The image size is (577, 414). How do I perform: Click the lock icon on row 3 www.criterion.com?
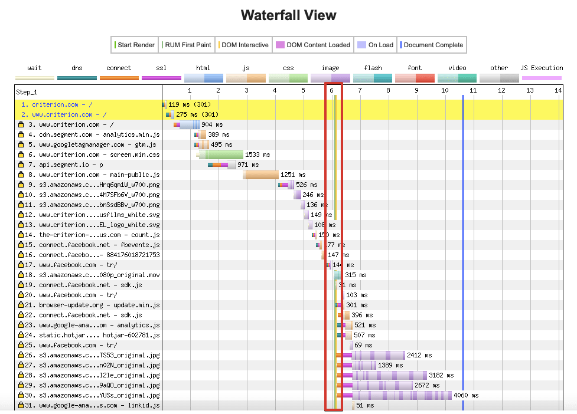(21, 124)
